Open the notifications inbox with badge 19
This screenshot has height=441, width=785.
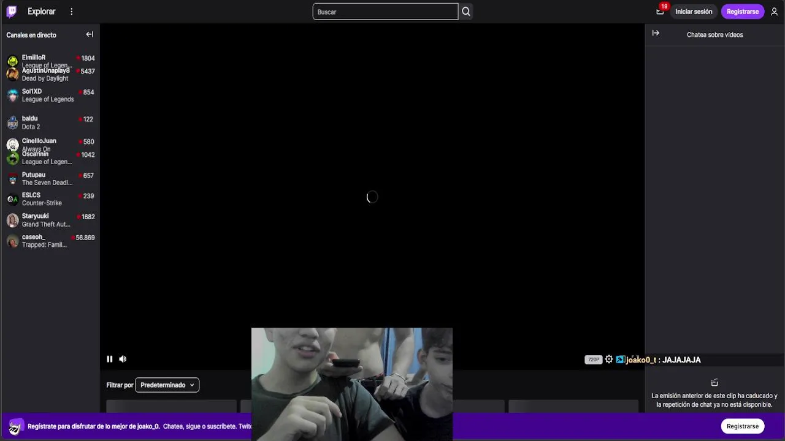pos(661,11)
